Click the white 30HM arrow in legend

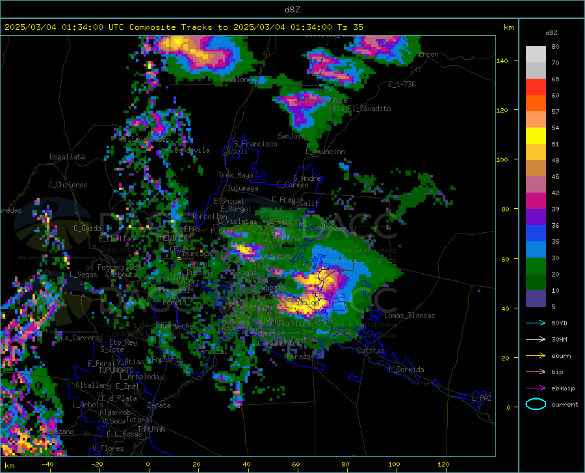[x=536, y=340]
